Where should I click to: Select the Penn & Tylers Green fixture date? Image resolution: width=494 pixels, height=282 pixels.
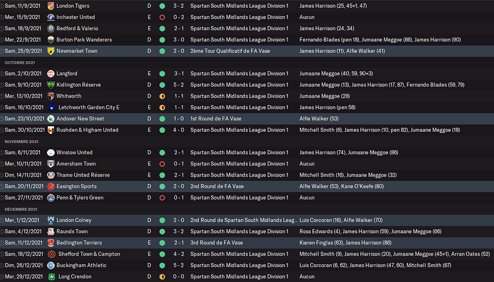point(22,197)
